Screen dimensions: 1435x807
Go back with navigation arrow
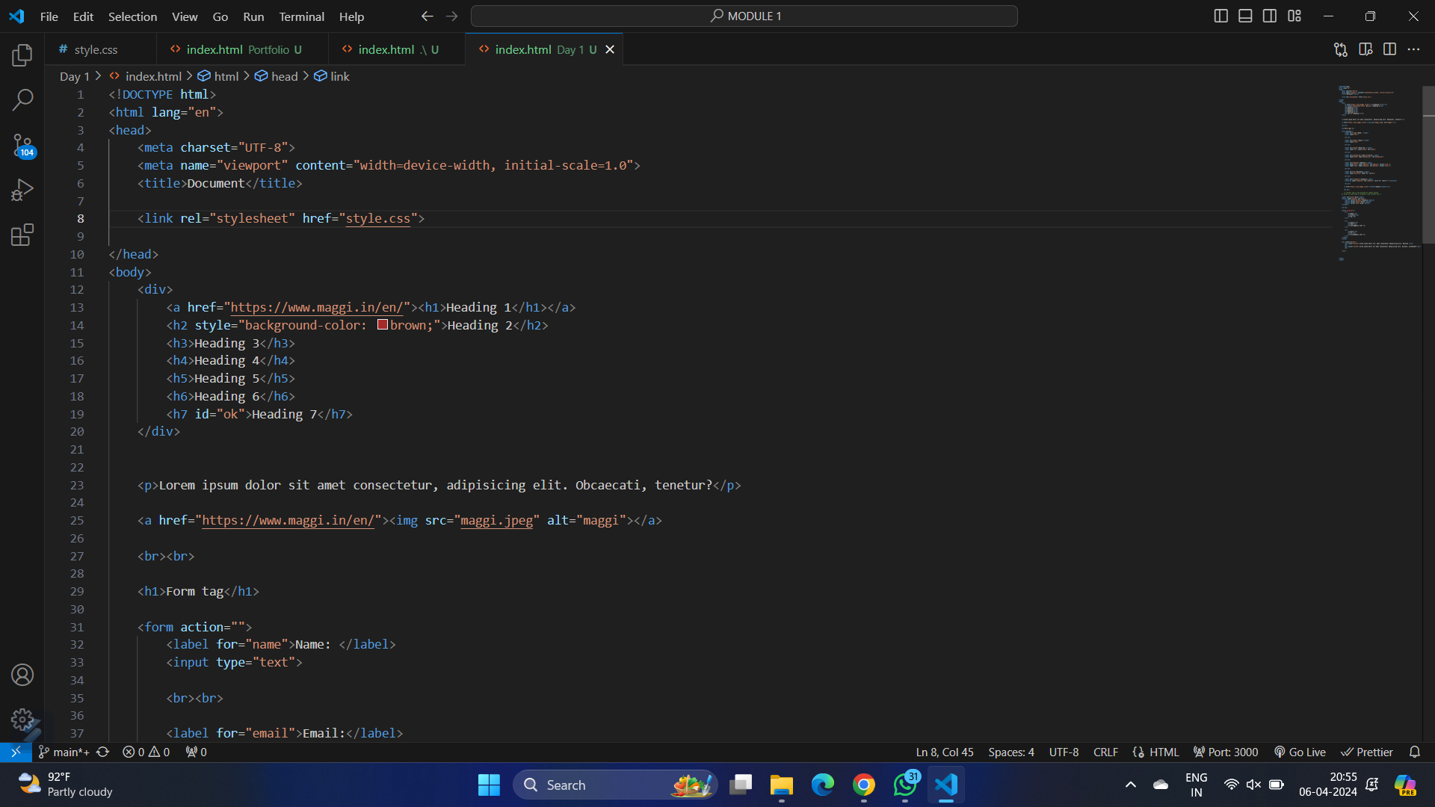point(427,16)
